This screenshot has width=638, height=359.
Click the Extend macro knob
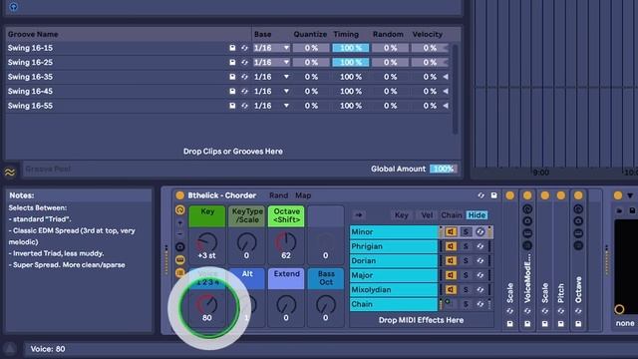click(x=286, y=304)
